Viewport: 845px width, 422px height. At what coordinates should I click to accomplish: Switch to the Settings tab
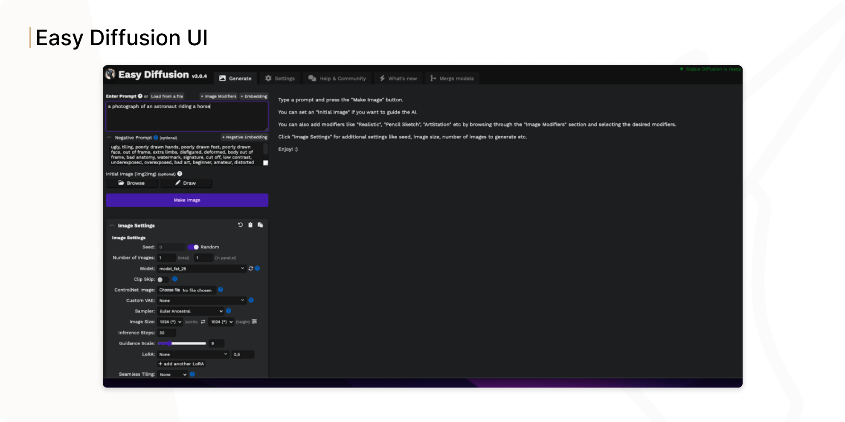pyautogui.click(x=280, y=79)
